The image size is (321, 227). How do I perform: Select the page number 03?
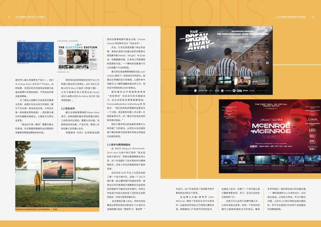click(9, 17)
